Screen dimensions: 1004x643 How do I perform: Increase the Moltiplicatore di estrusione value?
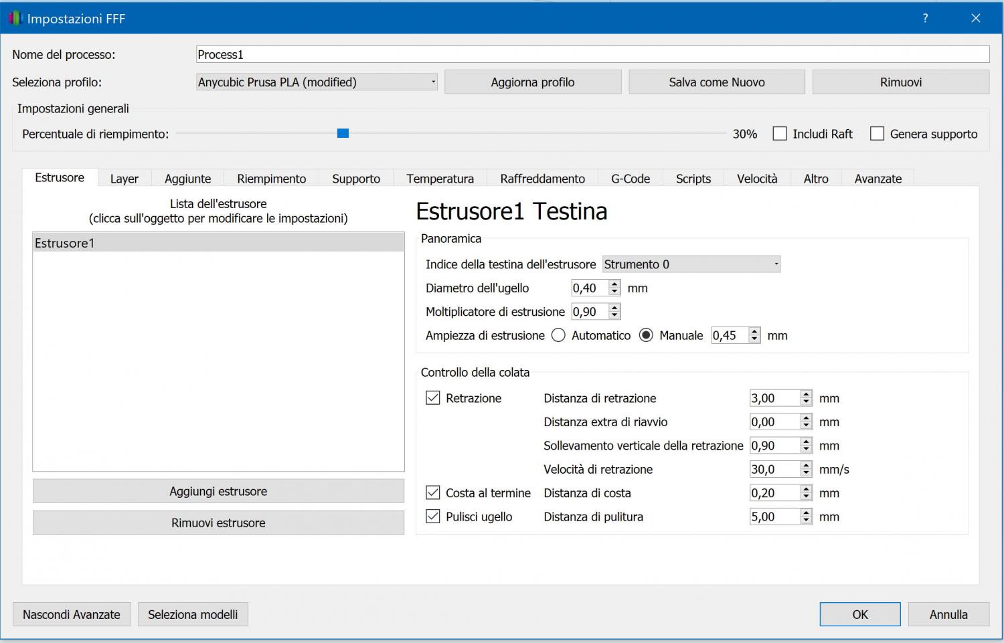click(x=614, y=308)
